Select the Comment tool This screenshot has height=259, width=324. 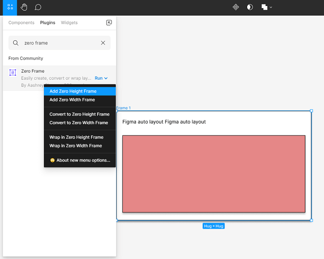38,7
